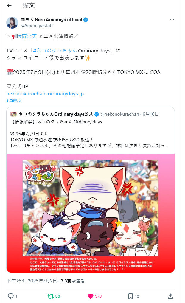This screenshot has height=303, width=185.
Task: Open the quoted account's small avatar
Action: 13,114
